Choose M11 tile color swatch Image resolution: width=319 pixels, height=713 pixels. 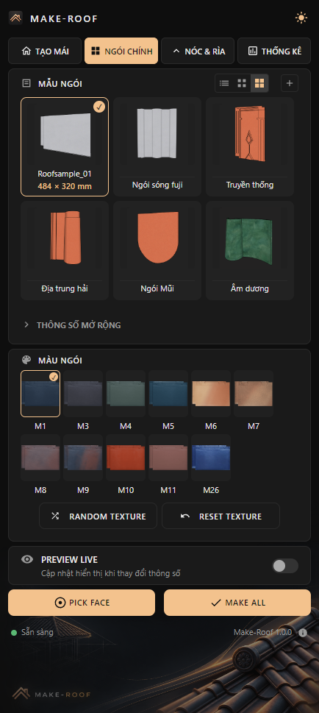tap(168, 458)
